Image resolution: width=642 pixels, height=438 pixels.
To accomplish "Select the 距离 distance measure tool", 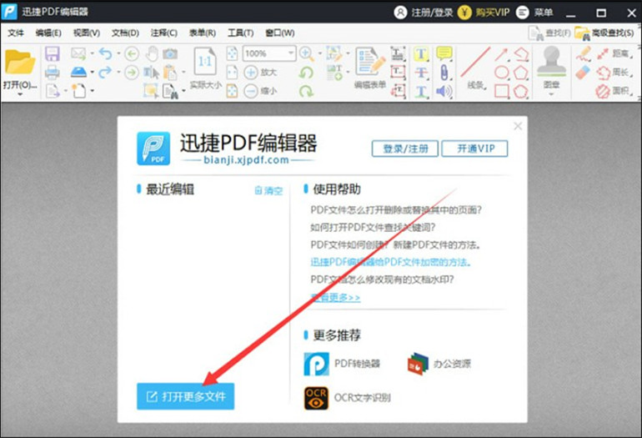I will click(614, 53).
